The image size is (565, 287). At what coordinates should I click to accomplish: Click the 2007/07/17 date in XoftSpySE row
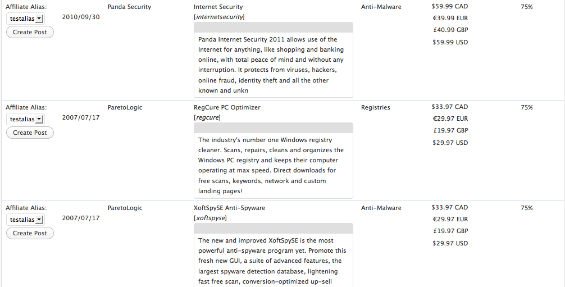(81, 218)
